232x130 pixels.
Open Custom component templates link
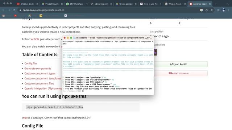(43, 78)
